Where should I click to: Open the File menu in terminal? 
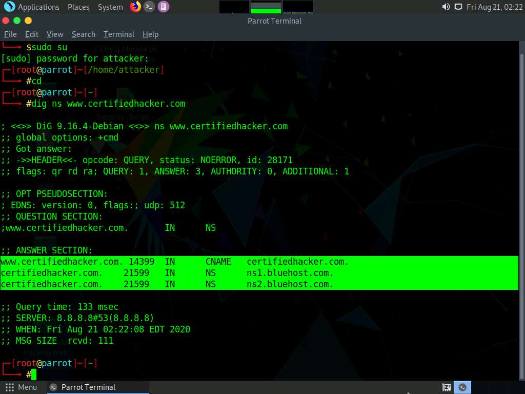(10, 34)
